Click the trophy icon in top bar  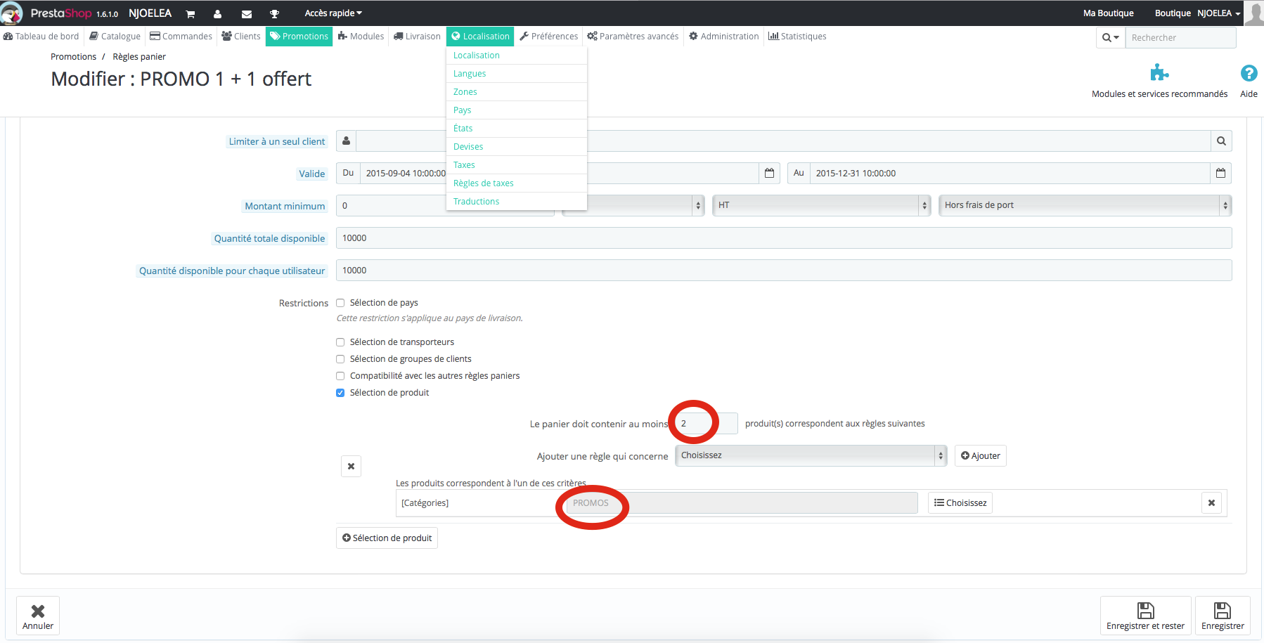[274, 14]
